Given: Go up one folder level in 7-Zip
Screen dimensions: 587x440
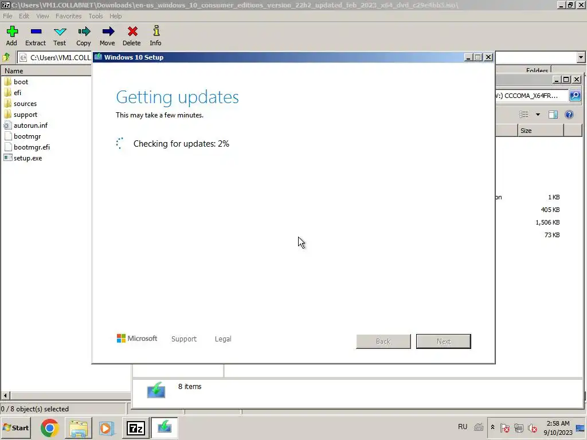Looking at the screenshot, I should coord(6,57).
